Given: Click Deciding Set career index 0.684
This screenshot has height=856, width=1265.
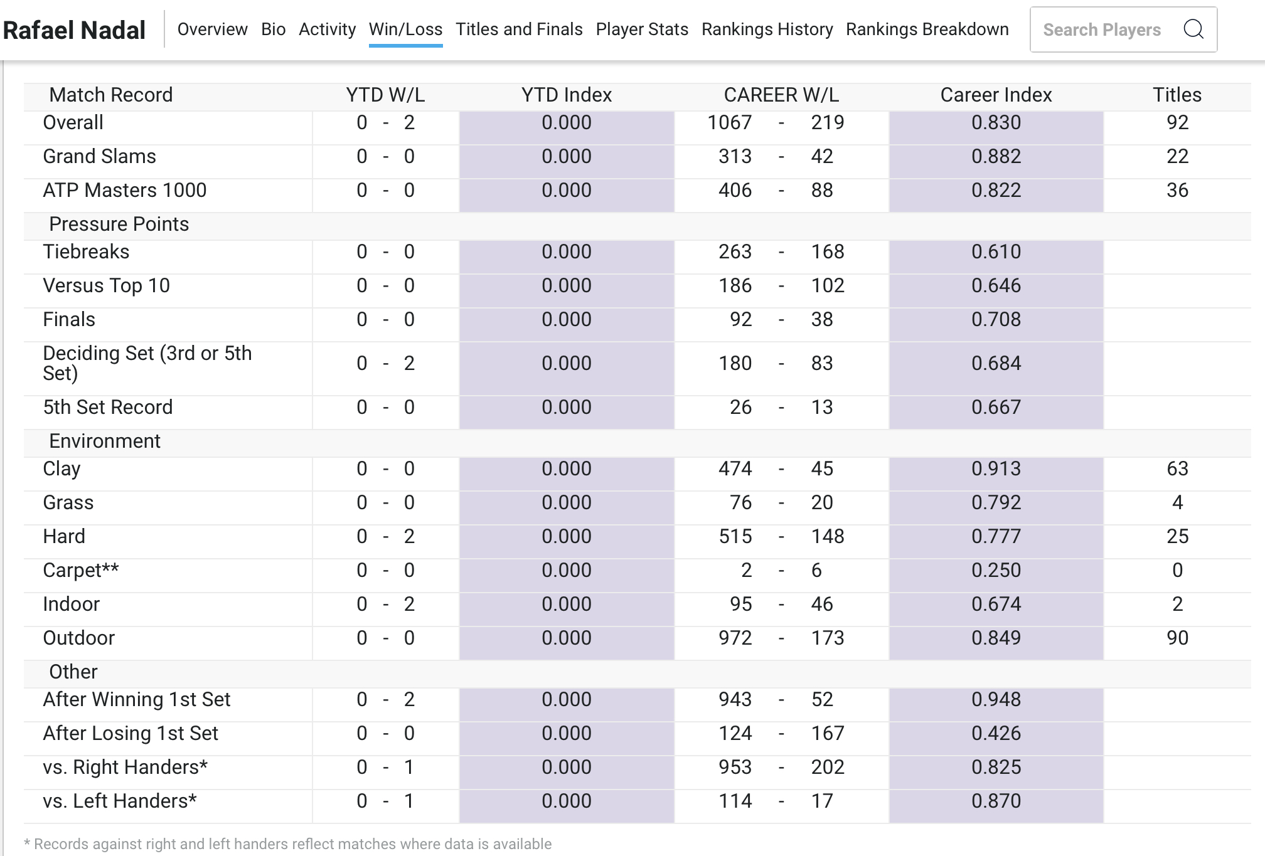Looking at the screenshot, I should point(996,363).
